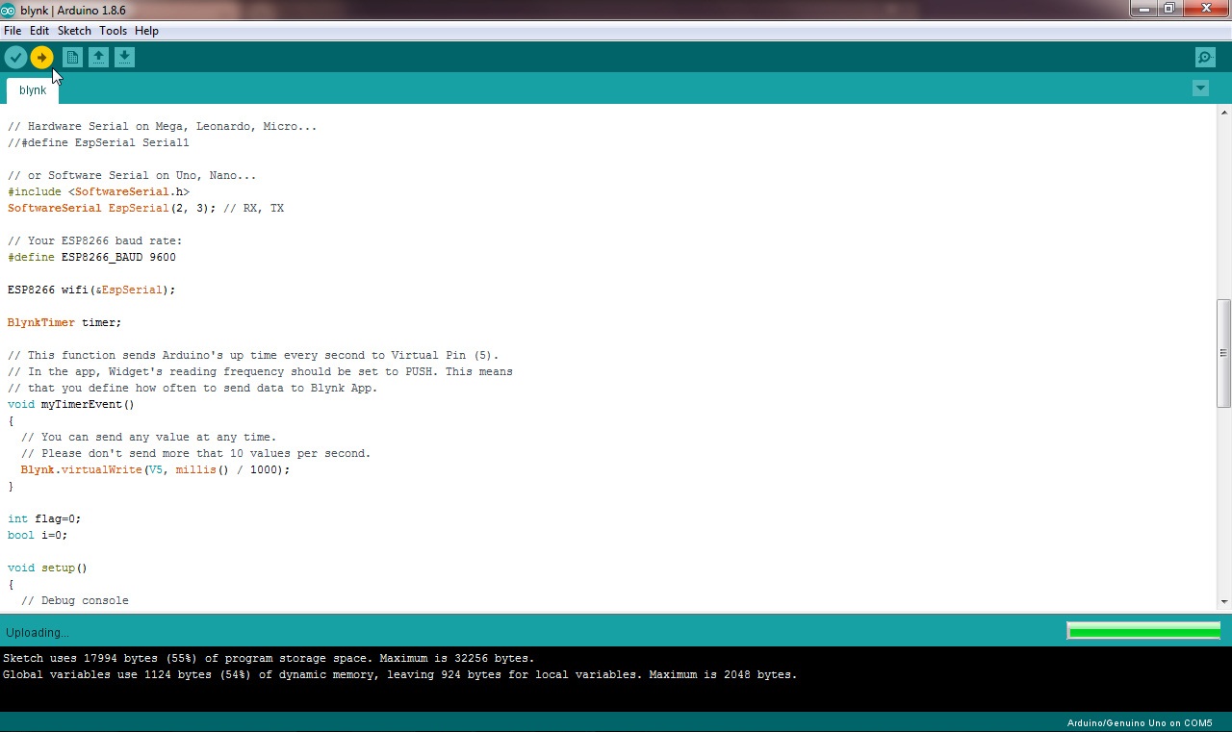
Task: Click the '//#define EspSerial Serial1' comment line
Action: pos(98,142)
